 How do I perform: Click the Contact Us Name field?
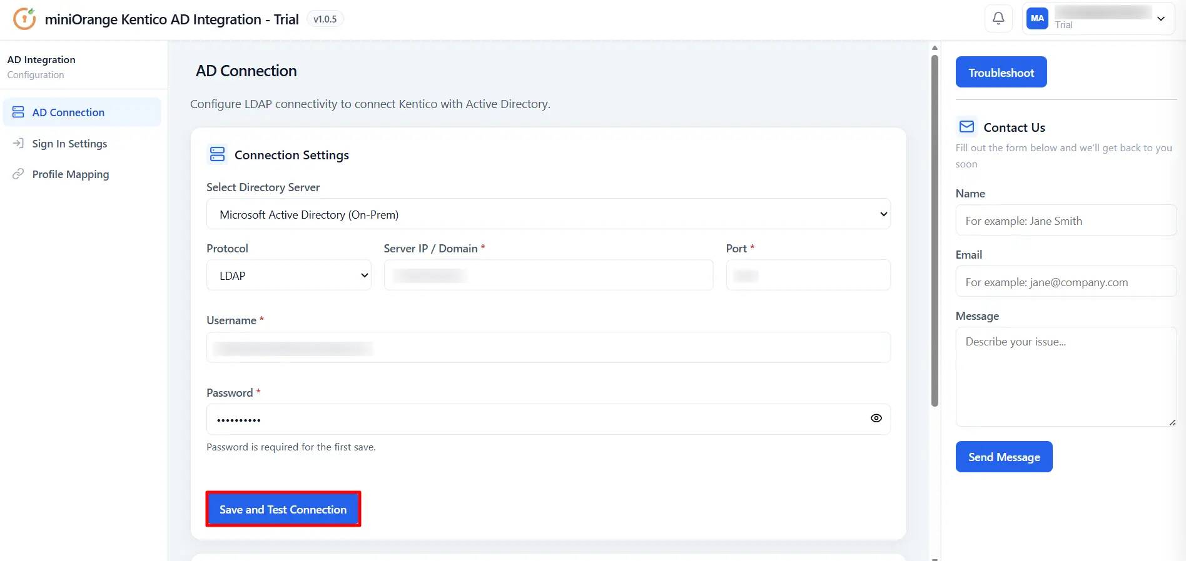coord(1066,221)
